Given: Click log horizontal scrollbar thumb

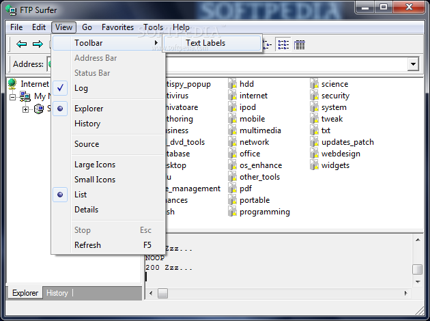Looking at the screenshot, I should (162, 293).
